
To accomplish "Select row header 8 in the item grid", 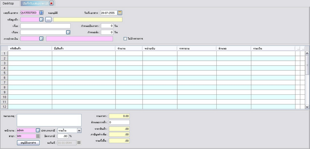I will pyautogui.click(x=4, y=87).
